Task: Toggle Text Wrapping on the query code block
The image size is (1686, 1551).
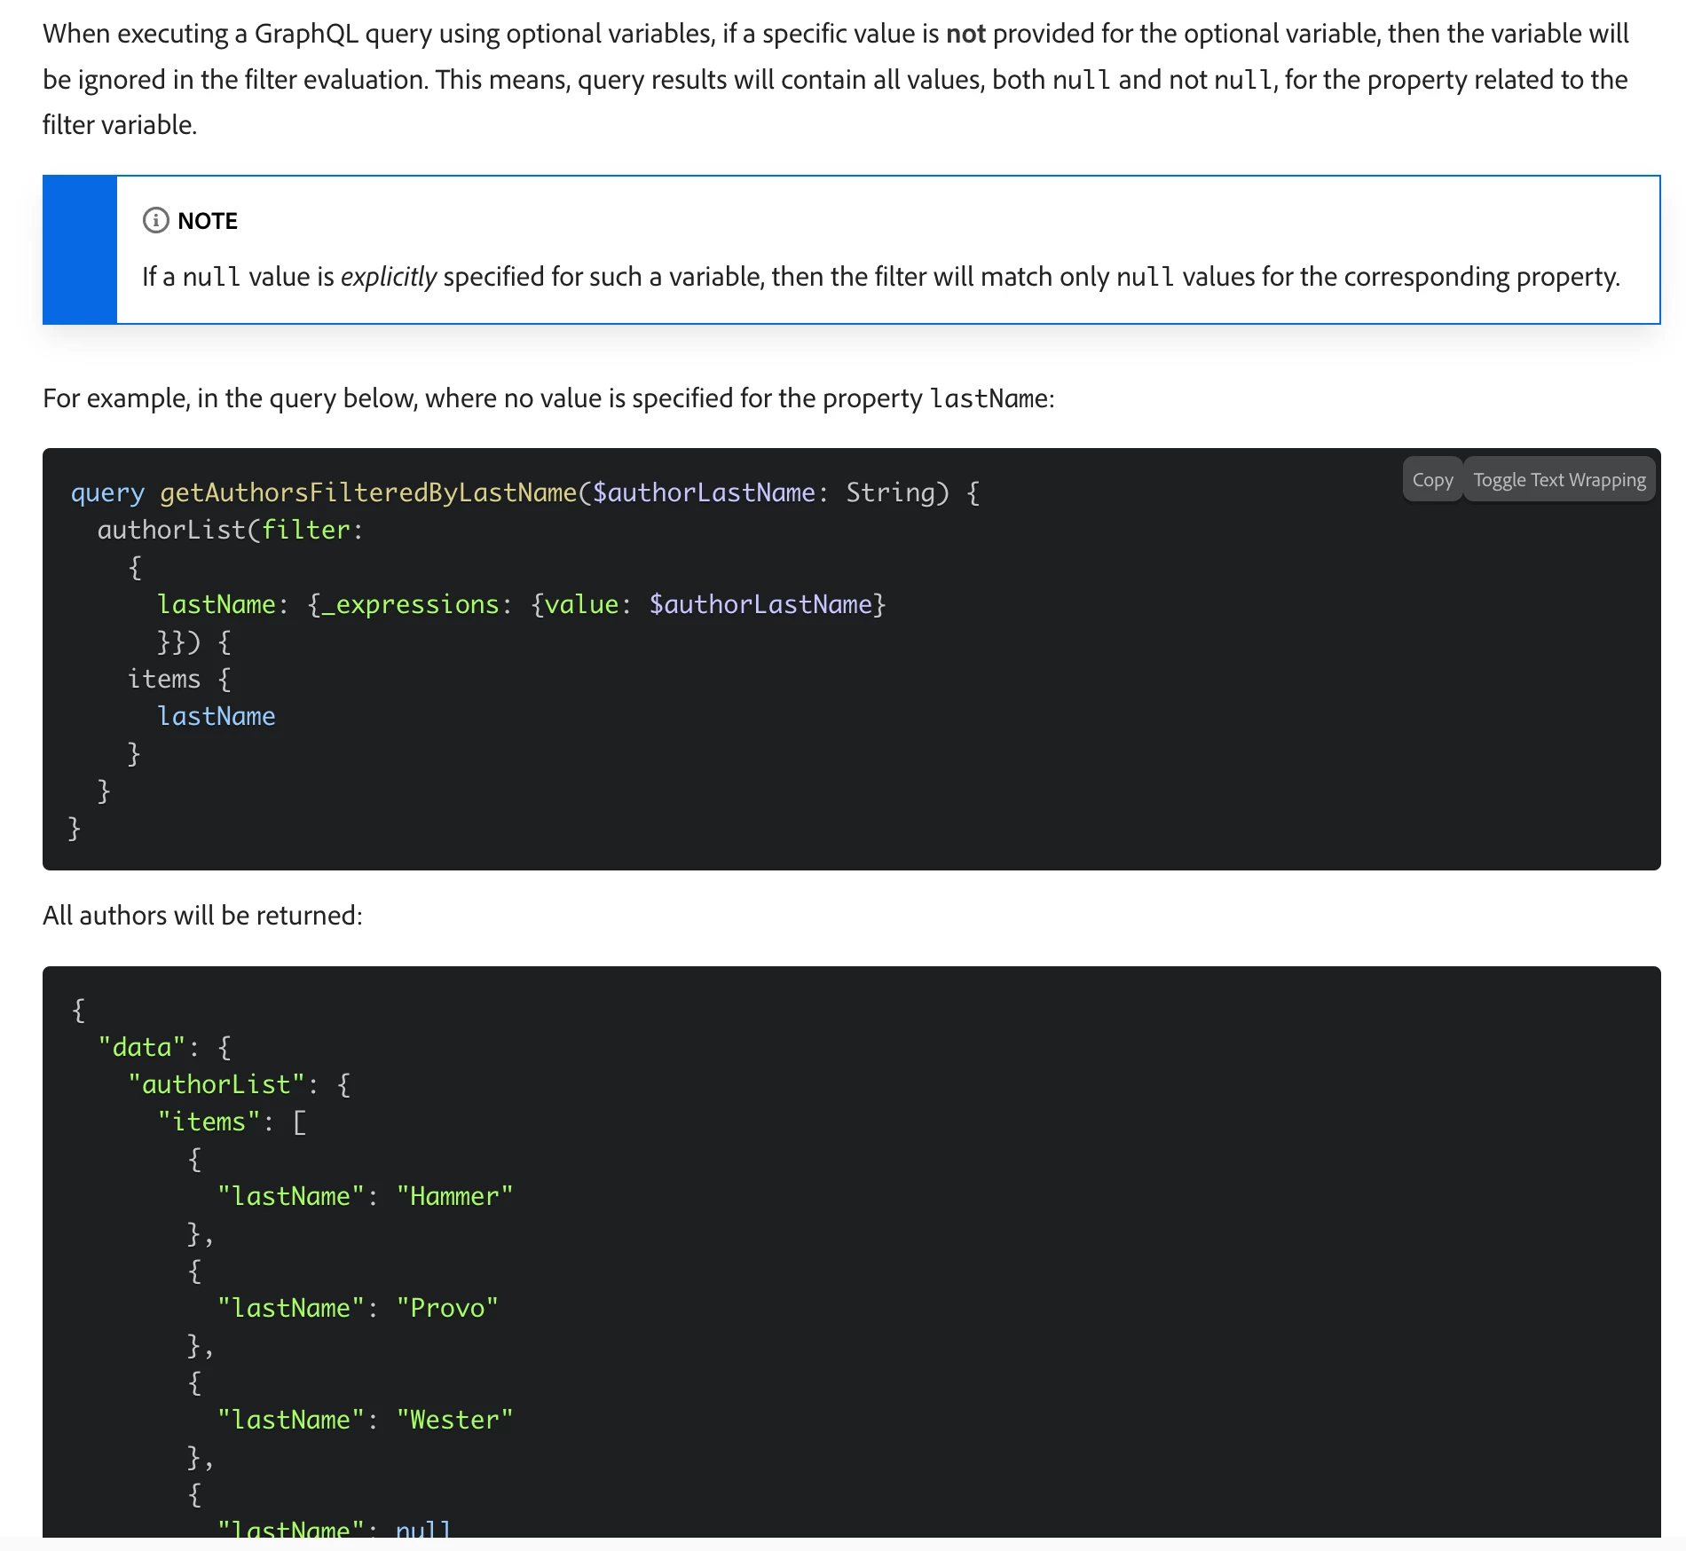Action: [1559, 480]
